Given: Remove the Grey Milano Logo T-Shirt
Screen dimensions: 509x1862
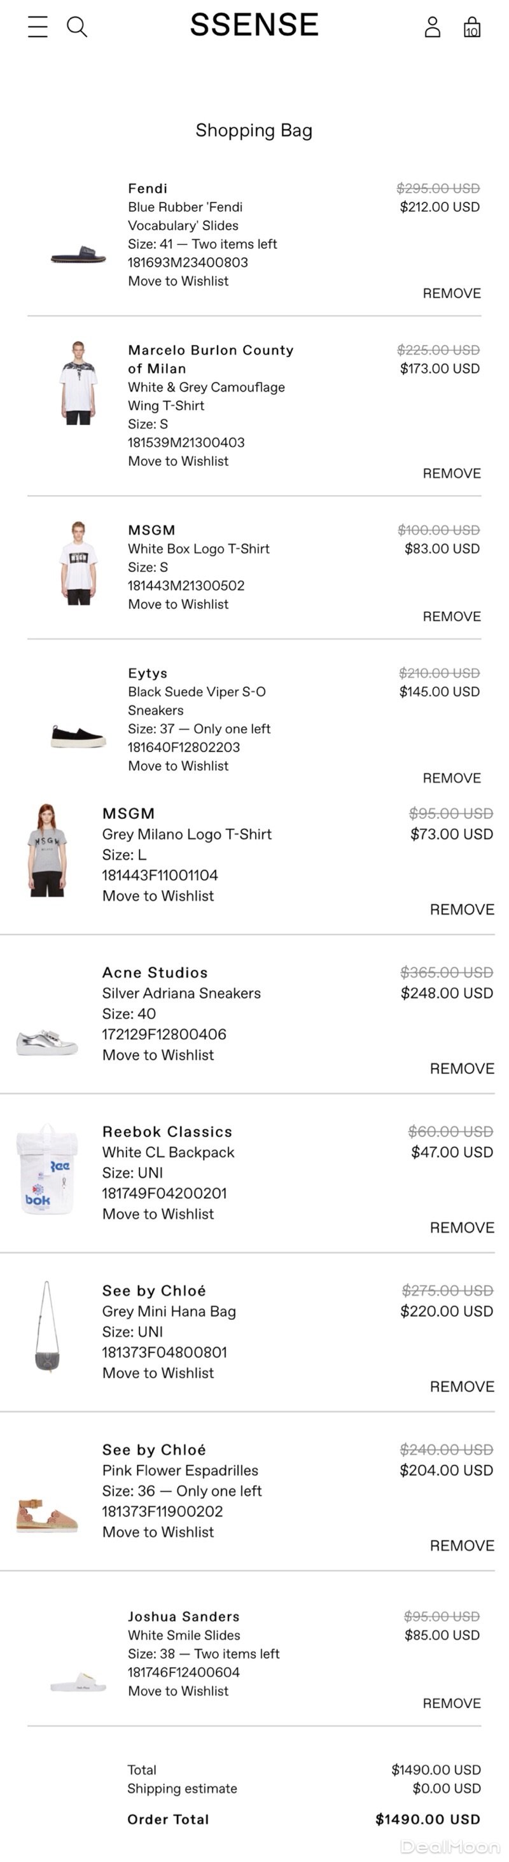Looking at the screenshot, I should [461, 909].
